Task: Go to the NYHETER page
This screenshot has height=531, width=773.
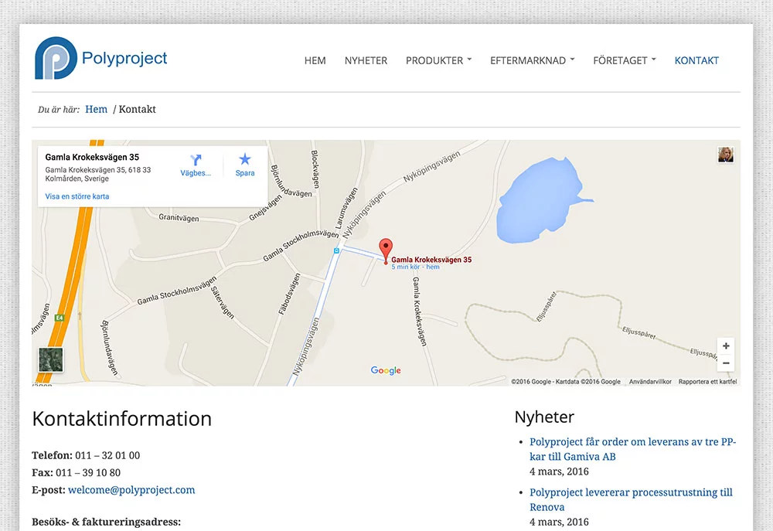Action: pyautogui.click(x=366, y=60)
